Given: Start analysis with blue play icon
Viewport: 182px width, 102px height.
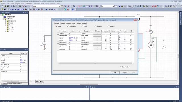Looking at the screenshot, I should (119, 6).
